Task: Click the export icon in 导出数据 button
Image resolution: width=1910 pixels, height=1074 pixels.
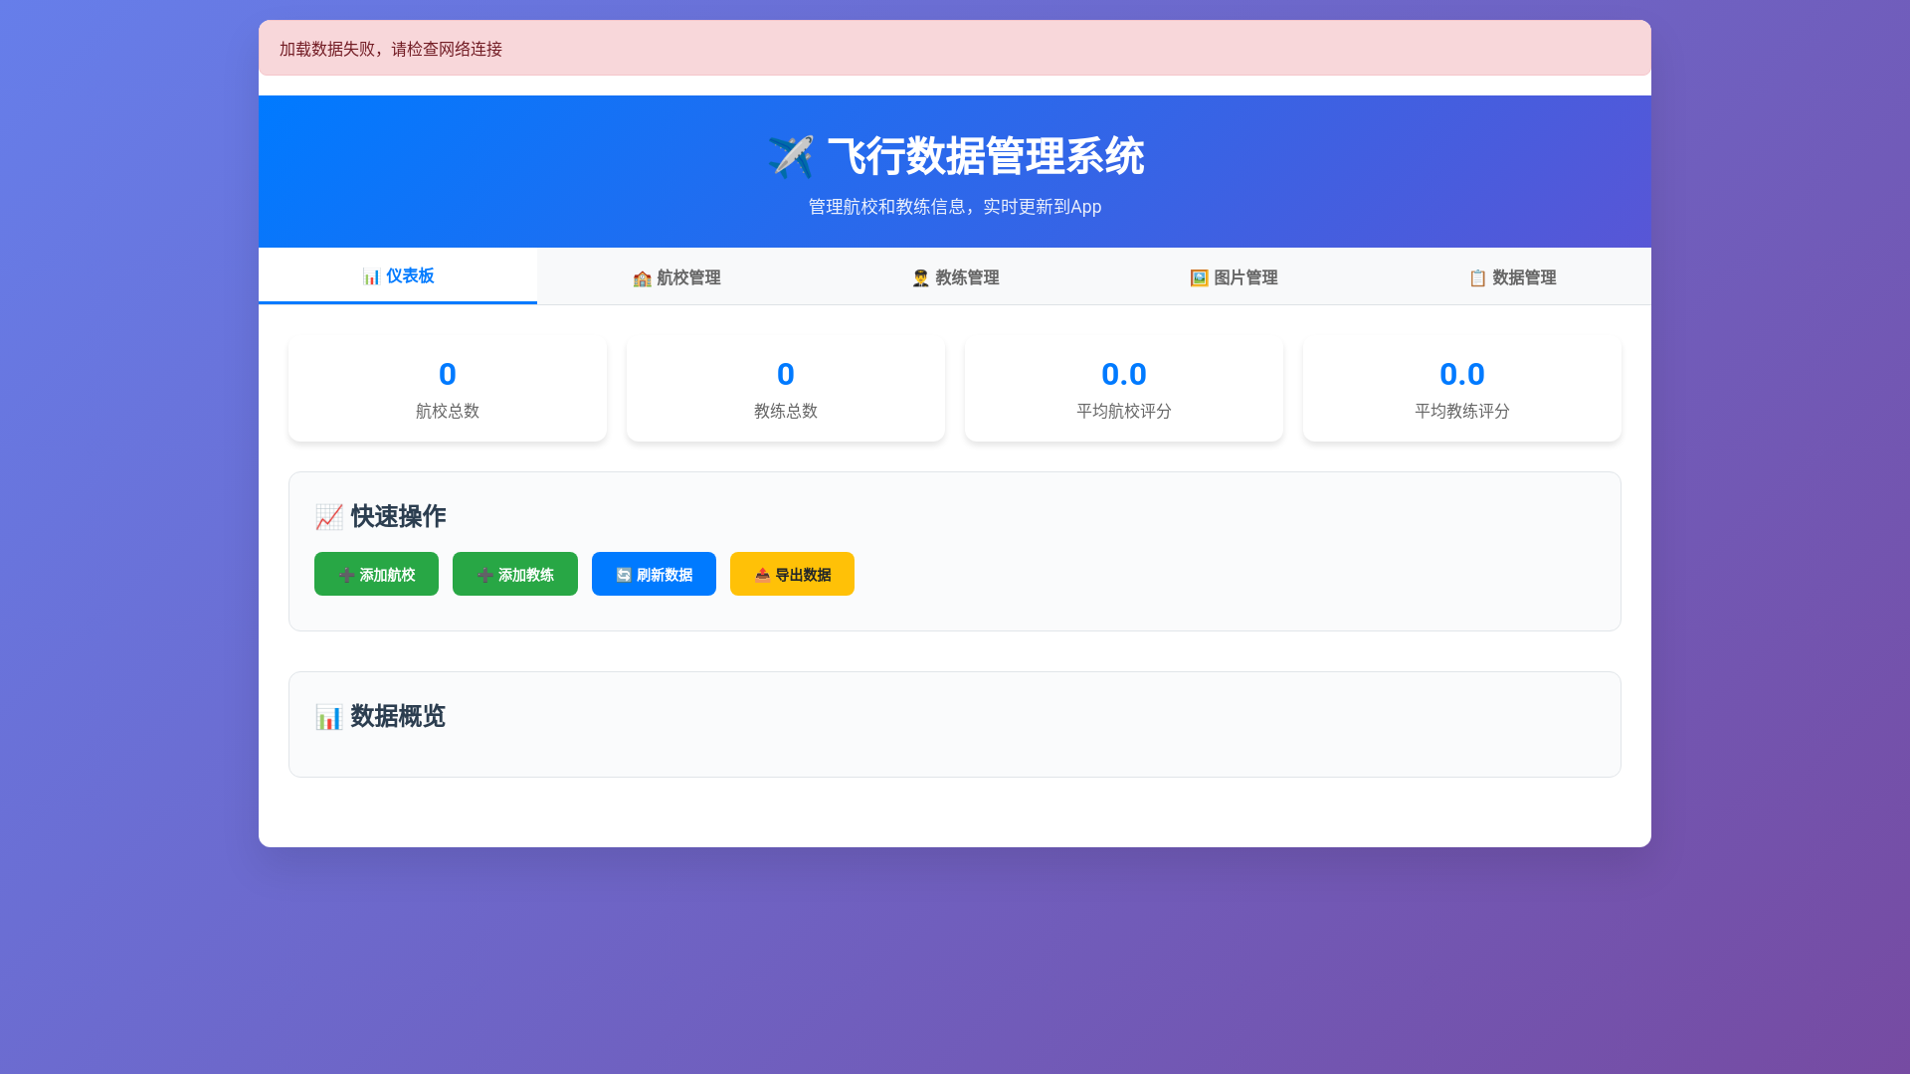Action: point(762,575)
